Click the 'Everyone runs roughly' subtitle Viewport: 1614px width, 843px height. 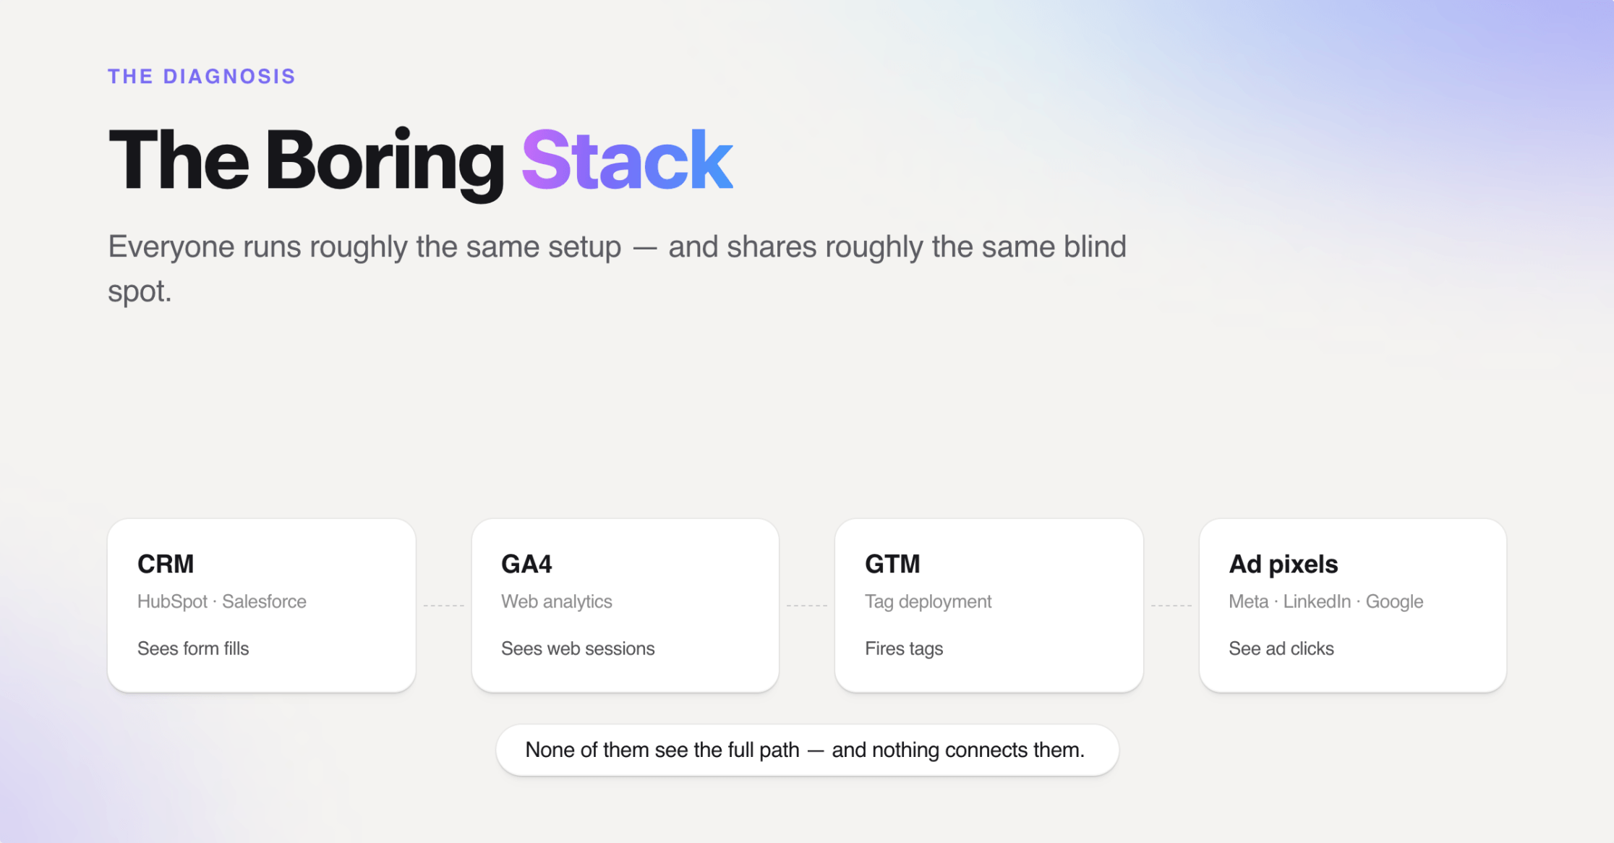coord(617,269)
